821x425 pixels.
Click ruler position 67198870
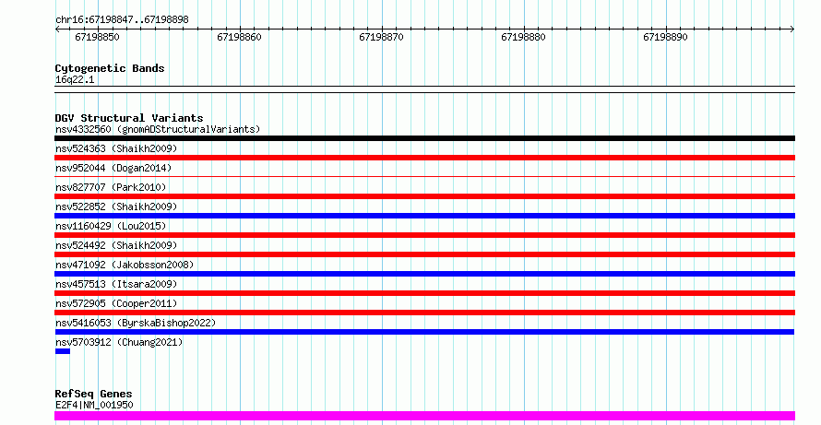381,37
